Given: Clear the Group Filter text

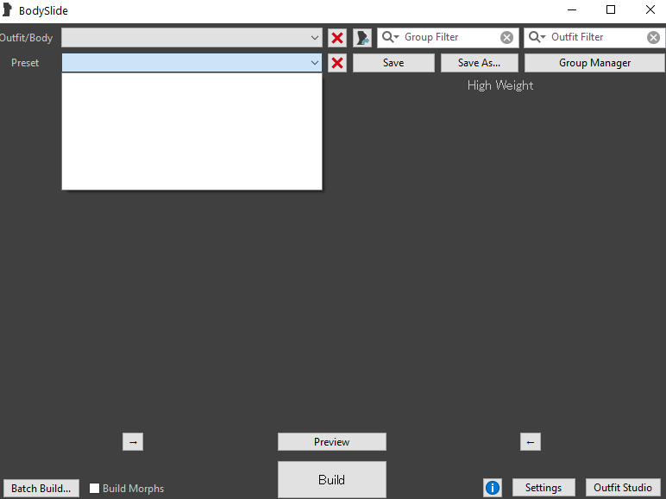Looking at the screenshot, I should pyautogui.click(x=506, y=38).
